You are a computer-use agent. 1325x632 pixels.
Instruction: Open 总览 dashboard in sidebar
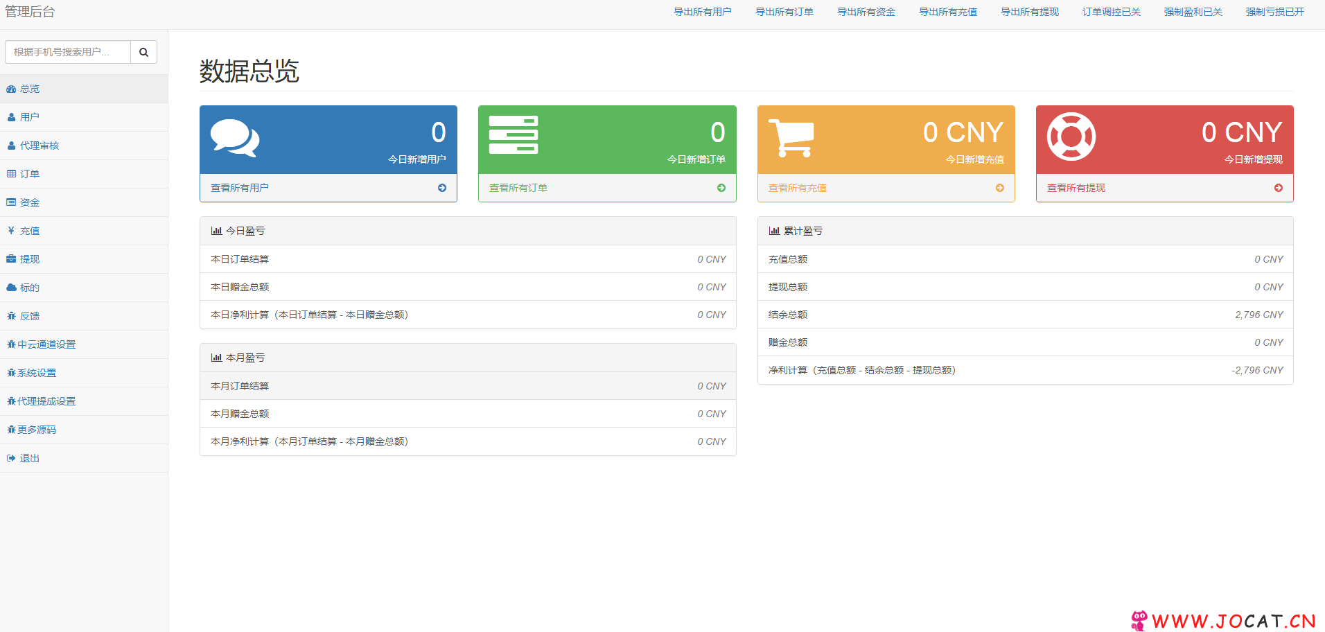(84, 89)
